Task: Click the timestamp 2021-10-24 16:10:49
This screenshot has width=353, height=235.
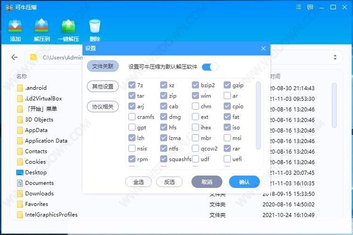Action: click(288, 215)
